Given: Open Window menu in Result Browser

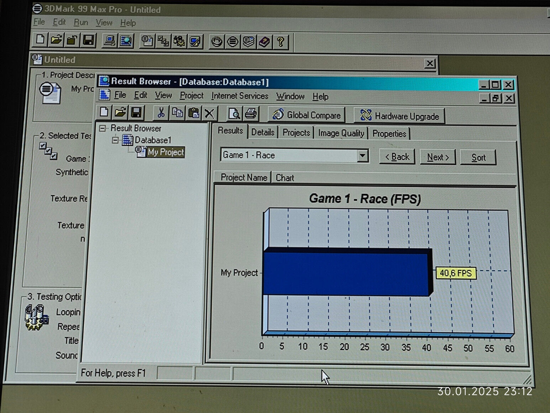Looking at the screenshot, I should click(x=290, y=96).
